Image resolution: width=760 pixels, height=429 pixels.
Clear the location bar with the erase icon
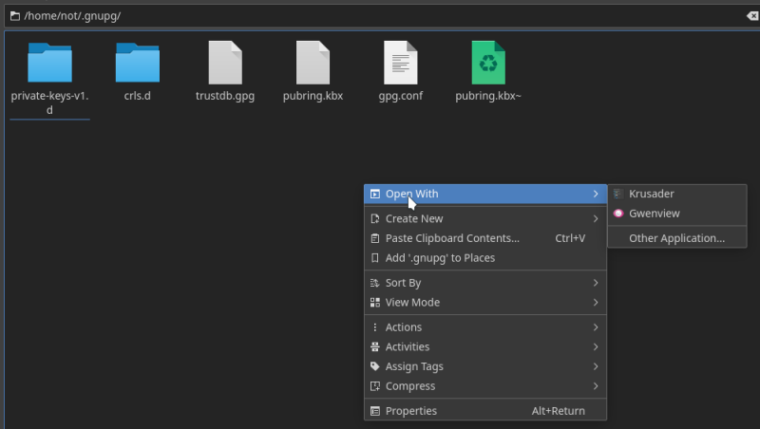pos(752,16)
